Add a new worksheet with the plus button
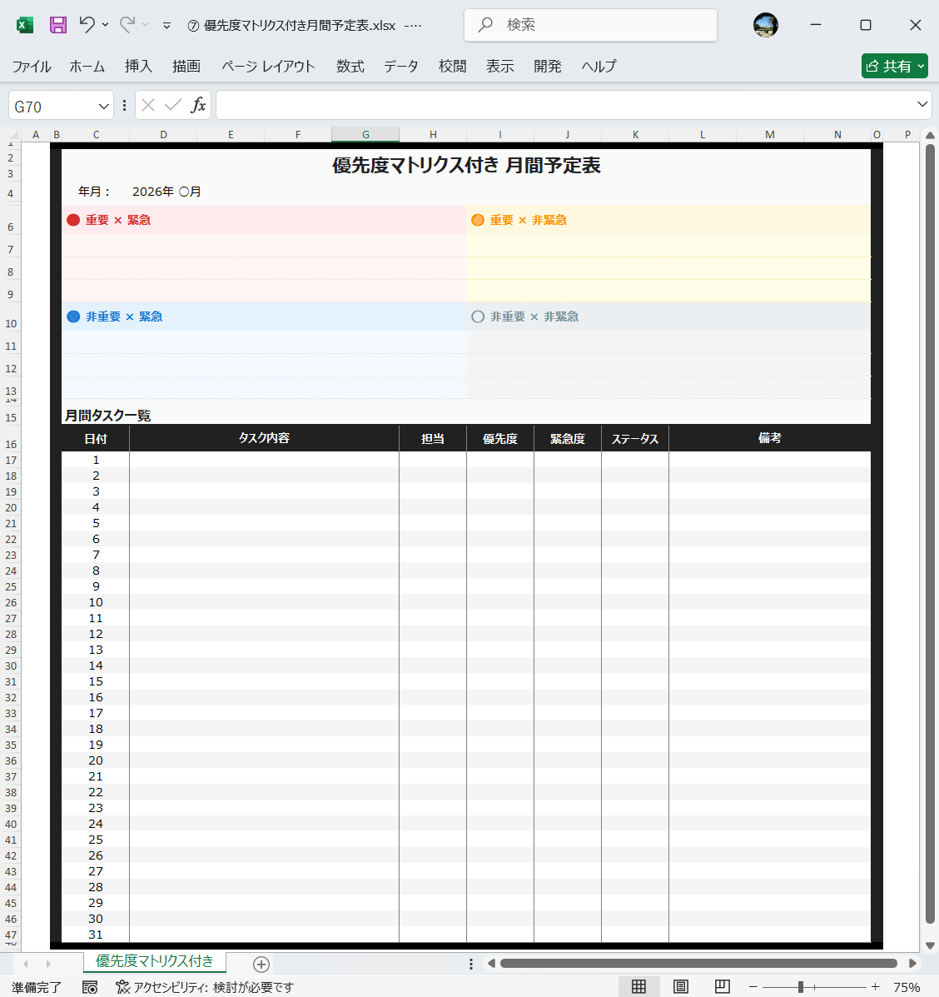The image size is (939, 997). coord(261,964)
